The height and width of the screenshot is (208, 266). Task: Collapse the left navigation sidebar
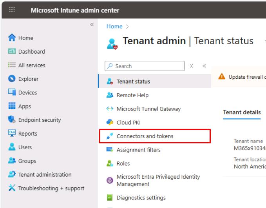(92, 25)
